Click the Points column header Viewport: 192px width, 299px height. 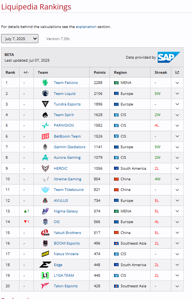(99, 73)
